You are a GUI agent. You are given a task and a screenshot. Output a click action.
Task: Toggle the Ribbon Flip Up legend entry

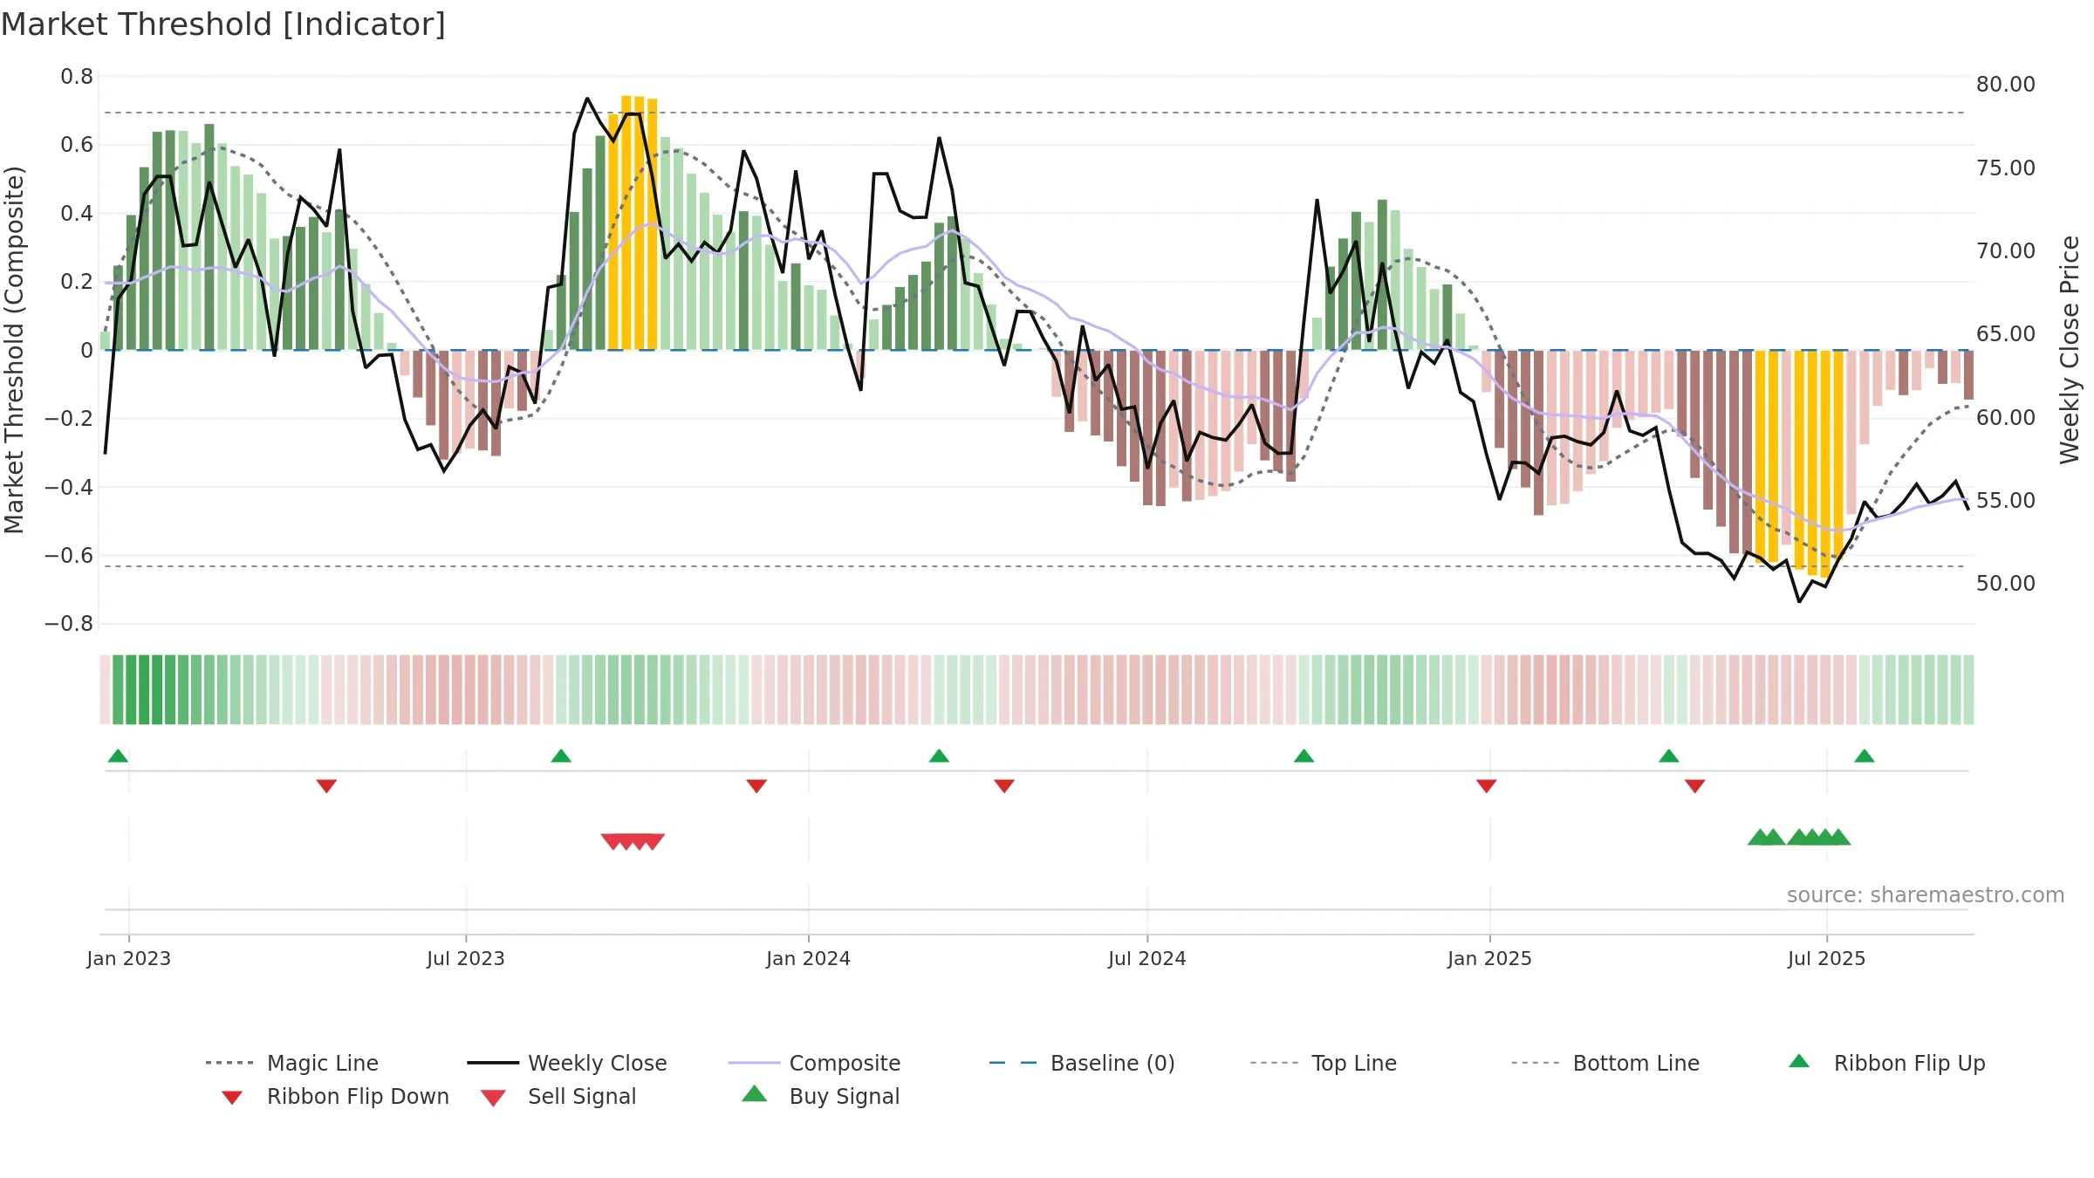tap(1887, 1063)
